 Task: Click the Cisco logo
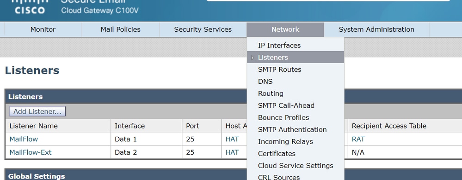click(x=30, y=7)
